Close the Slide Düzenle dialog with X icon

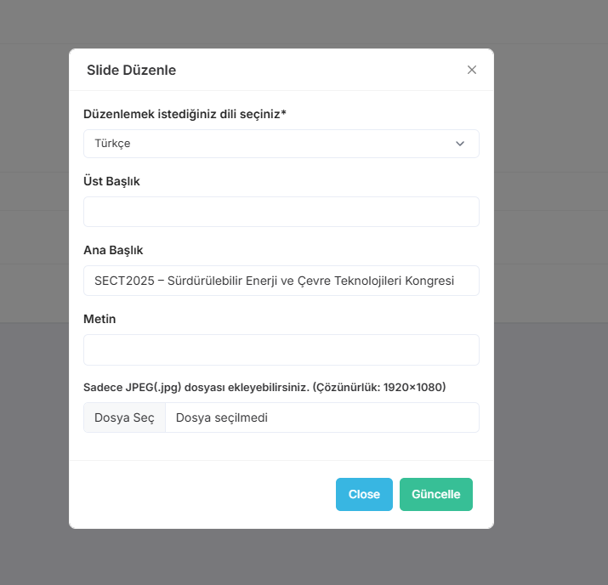472,70
